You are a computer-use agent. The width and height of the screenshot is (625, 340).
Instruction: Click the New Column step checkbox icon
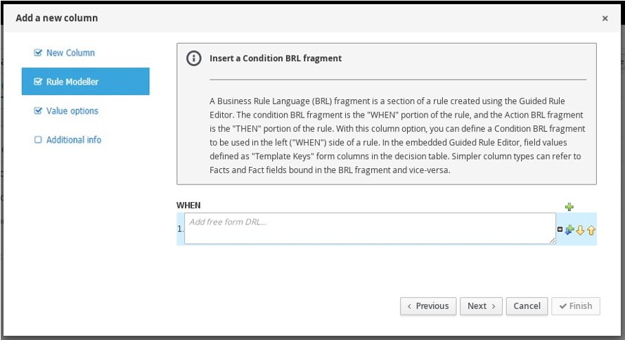pos(38,53)
